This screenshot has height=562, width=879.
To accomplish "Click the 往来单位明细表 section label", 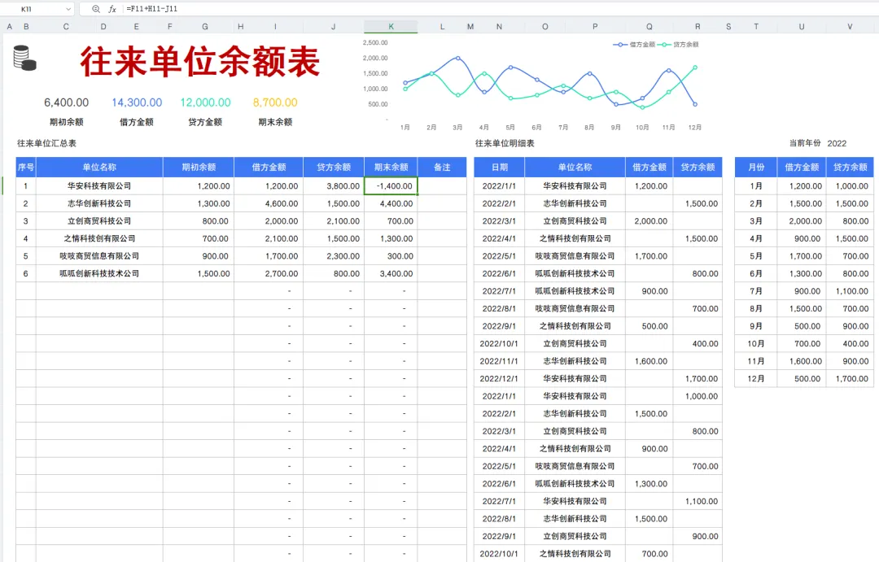I will click(x=505, y=143).
